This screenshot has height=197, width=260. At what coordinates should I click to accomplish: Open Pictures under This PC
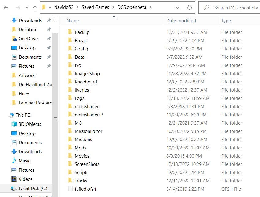26,170
